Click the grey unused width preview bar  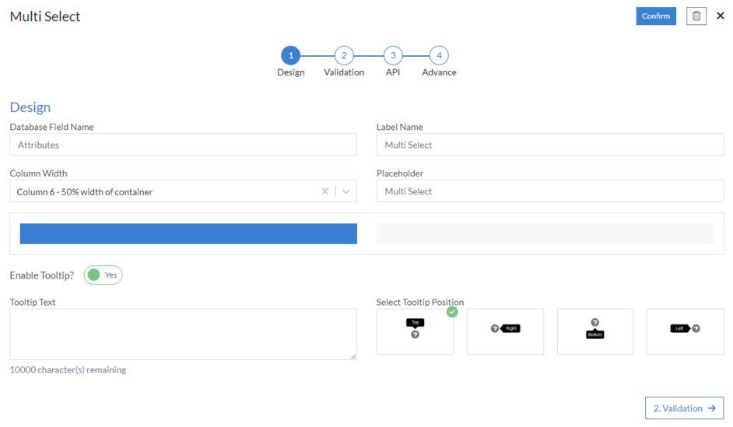545,233
